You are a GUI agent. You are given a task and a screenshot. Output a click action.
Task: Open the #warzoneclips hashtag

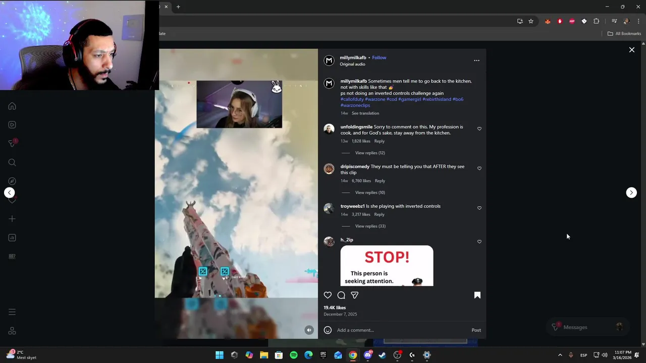coord(355,105)
